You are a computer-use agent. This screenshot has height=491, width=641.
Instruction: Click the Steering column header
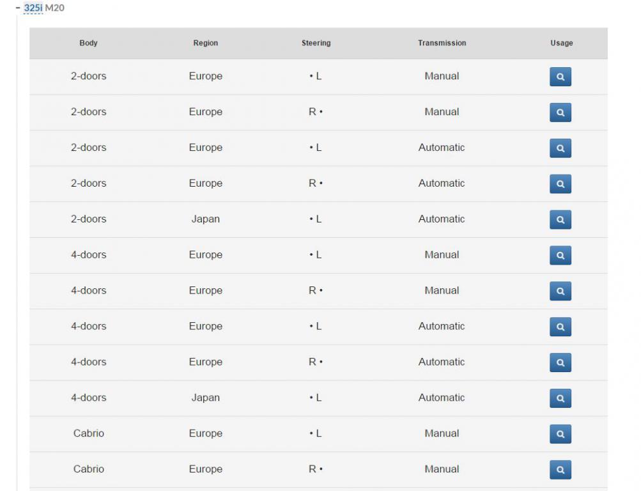point(316,43)
